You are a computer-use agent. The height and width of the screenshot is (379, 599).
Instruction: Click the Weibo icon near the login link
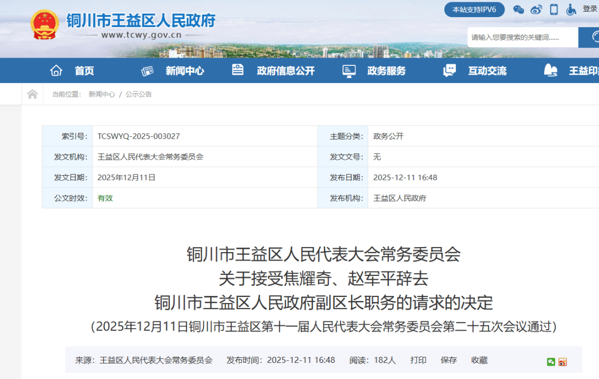[x=536, y=9]
